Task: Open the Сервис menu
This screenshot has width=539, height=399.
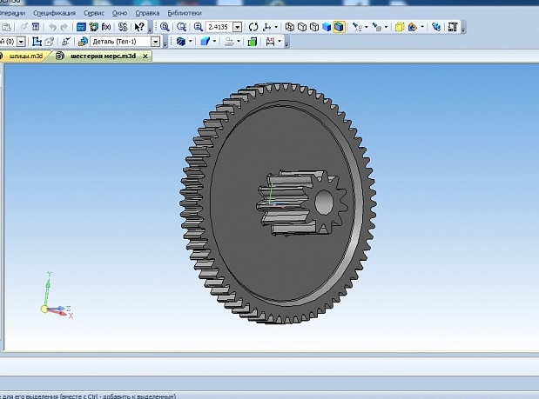Action: [93, 13]
